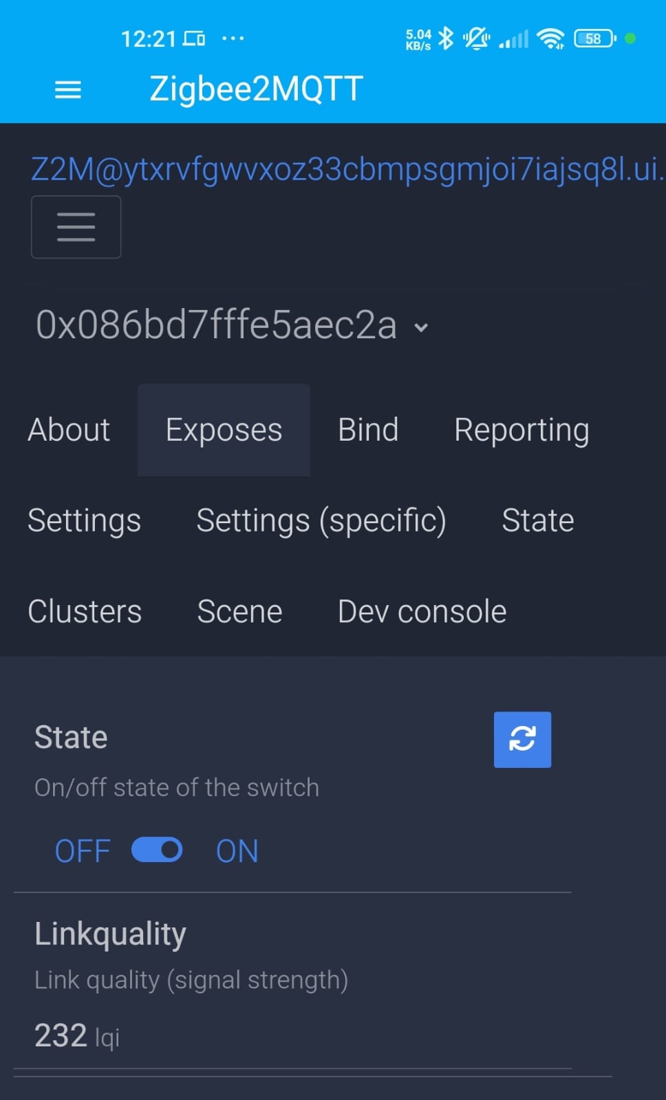Set switch state to OFF
Image resolution: width=666 pixels, height=1100 pixels.
(83, 851)
